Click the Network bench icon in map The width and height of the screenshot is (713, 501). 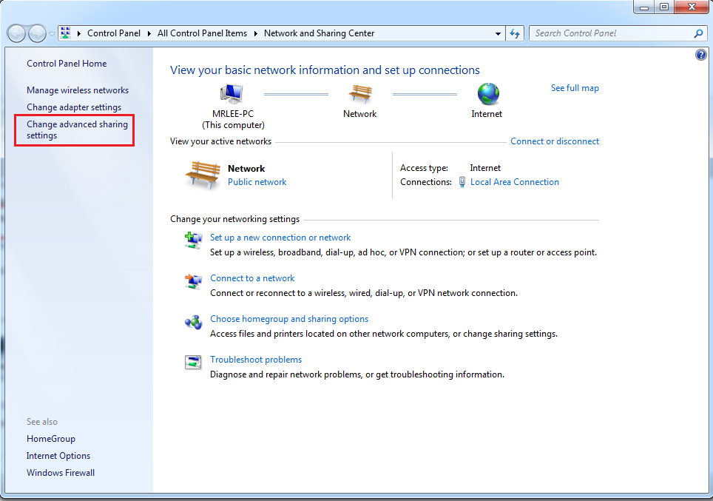coord(360,93)
